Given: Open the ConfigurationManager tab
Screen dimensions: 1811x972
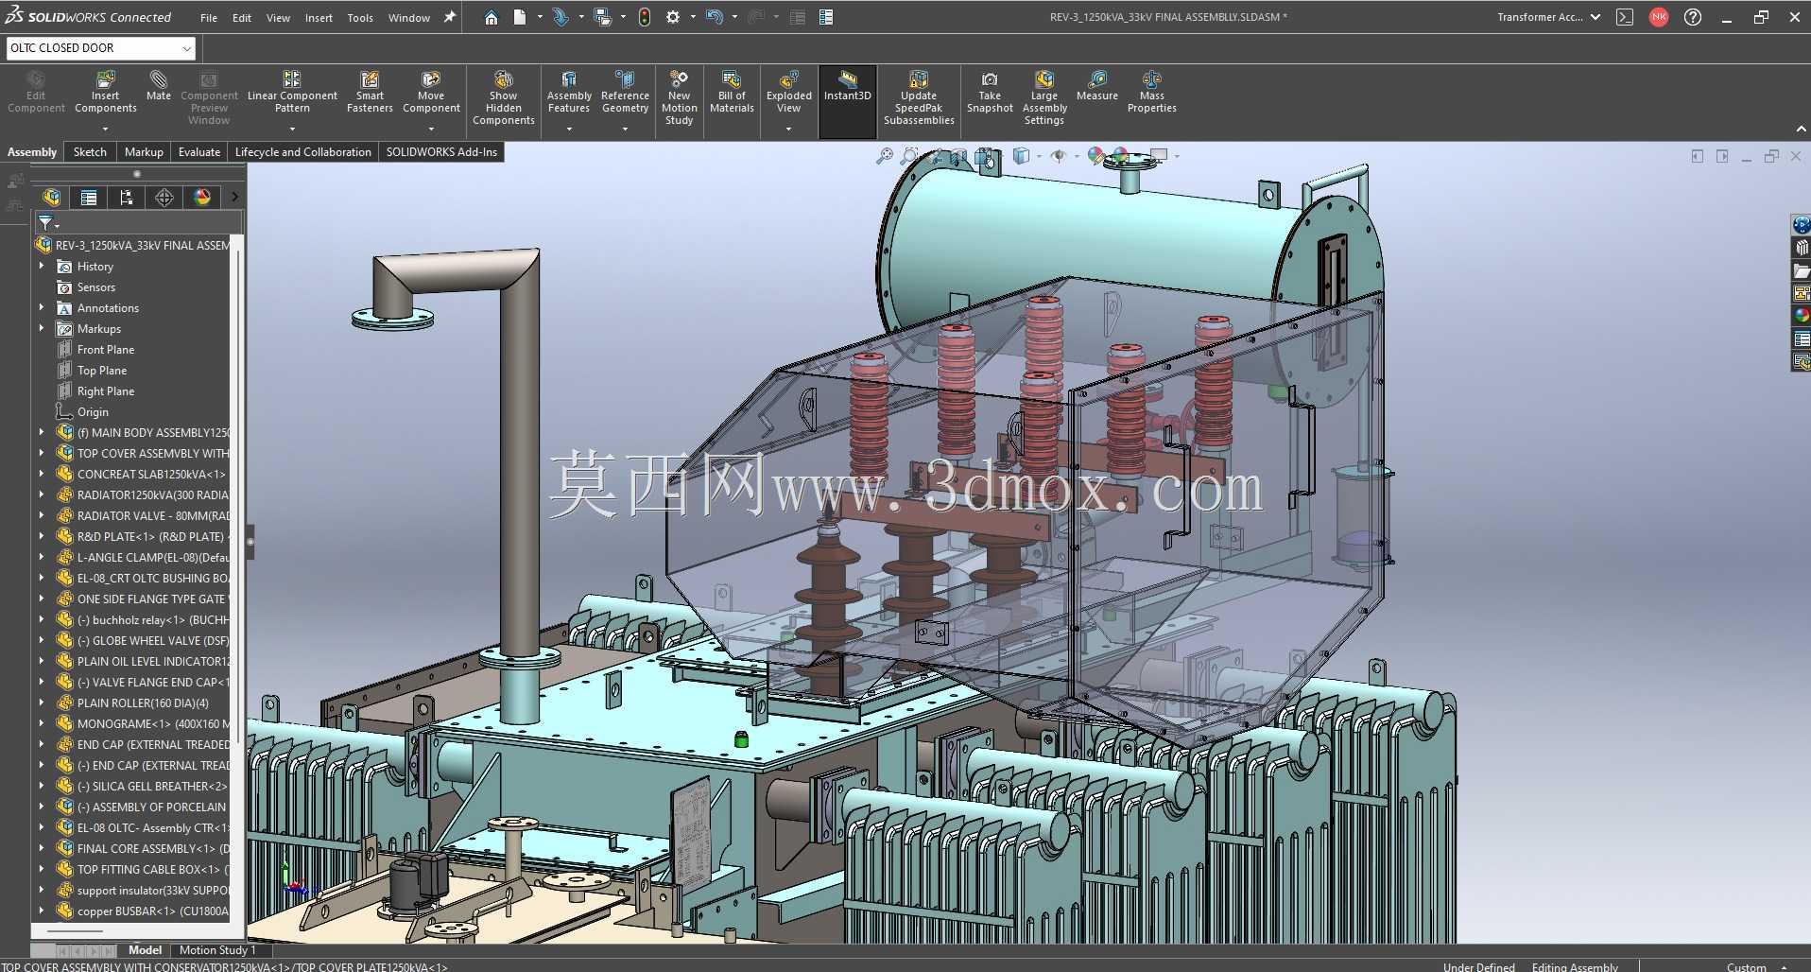Looking at the screenshot, I should [x=127, y=197].
